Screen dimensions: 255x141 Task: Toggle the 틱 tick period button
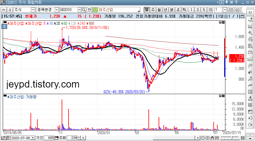184,10
